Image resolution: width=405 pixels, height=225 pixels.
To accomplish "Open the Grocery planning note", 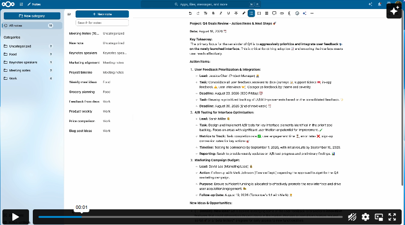I will point(98,92).
